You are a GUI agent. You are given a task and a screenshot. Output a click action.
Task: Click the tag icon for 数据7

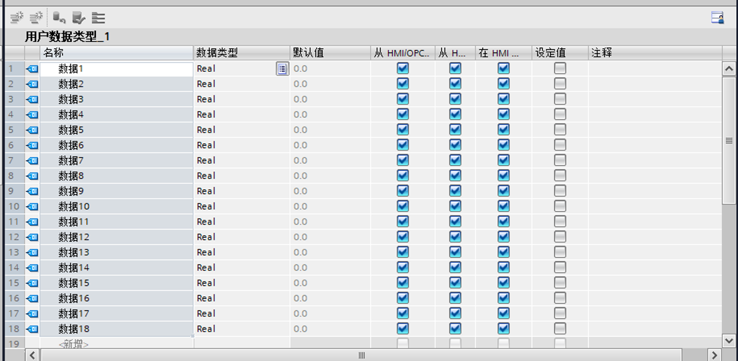(32, 161)
